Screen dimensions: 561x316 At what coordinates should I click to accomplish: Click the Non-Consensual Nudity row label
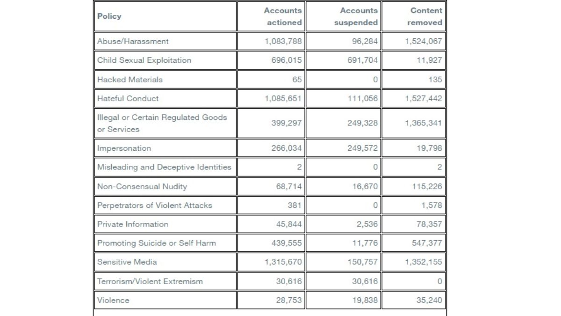[x=142, y=186]
